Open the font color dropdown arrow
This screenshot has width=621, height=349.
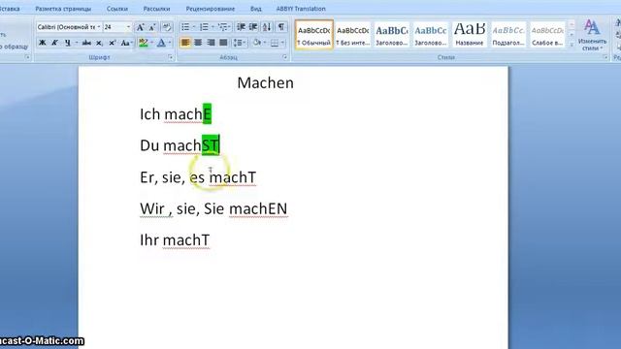pyautogui.click(x=170, y=43)
